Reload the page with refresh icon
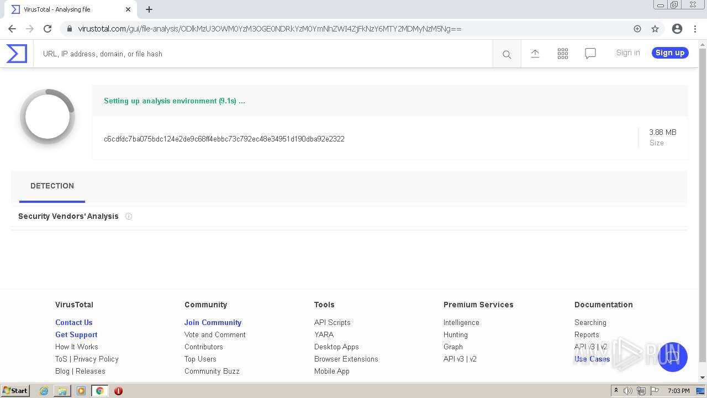Viewport: 707px width, 398px height. point(48,29)
